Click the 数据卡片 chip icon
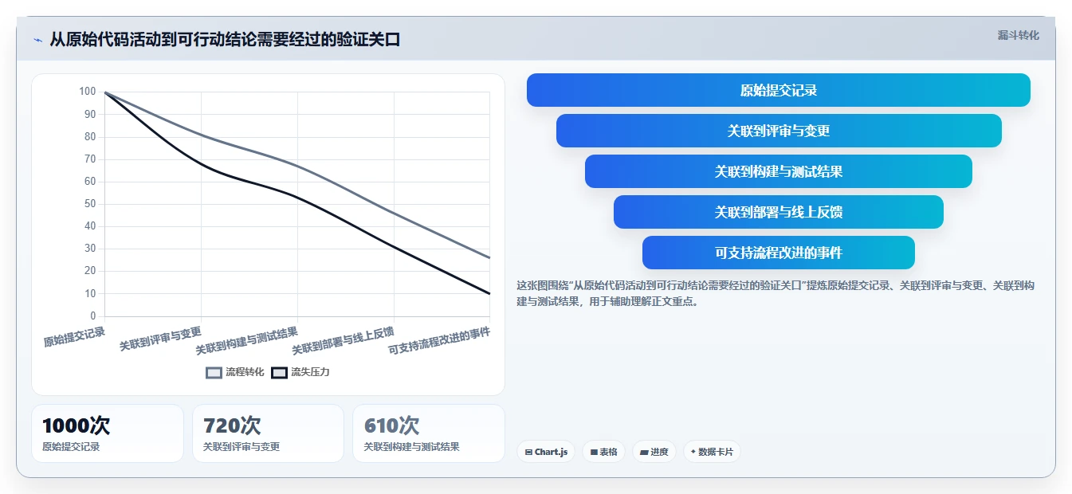Image resolution: width=1072 pixels, height=494 pixels. 693,452
